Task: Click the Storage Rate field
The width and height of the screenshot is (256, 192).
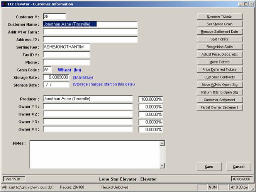Action: [56, 77]
